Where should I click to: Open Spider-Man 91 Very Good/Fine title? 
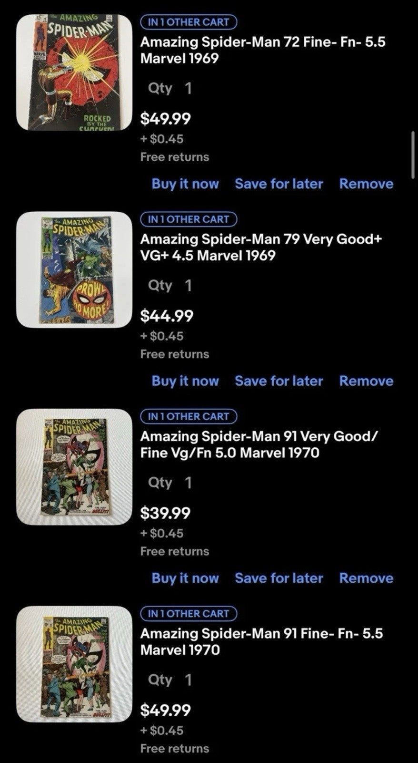[259, 444]
